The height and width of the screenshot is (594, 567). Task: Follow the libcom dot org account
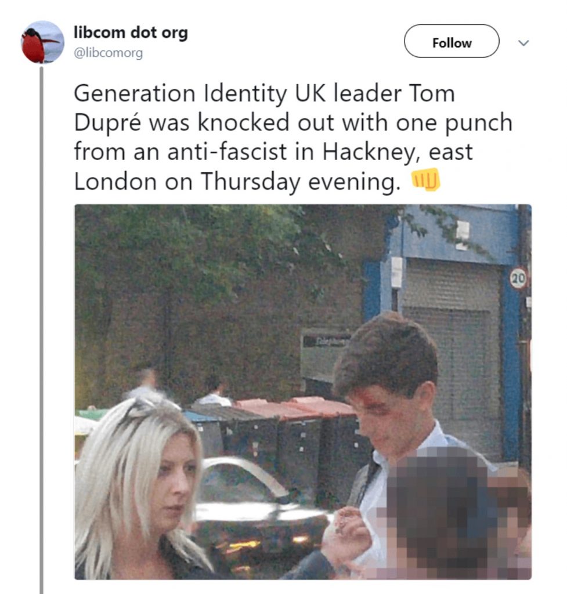[x=452, y=41]
